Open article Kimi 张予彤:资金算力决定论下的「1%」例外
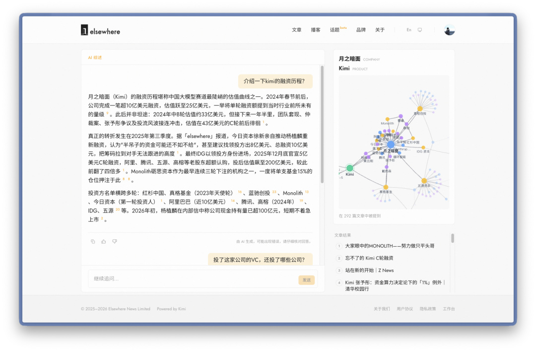The image size is (536, 351). [395, 285]
